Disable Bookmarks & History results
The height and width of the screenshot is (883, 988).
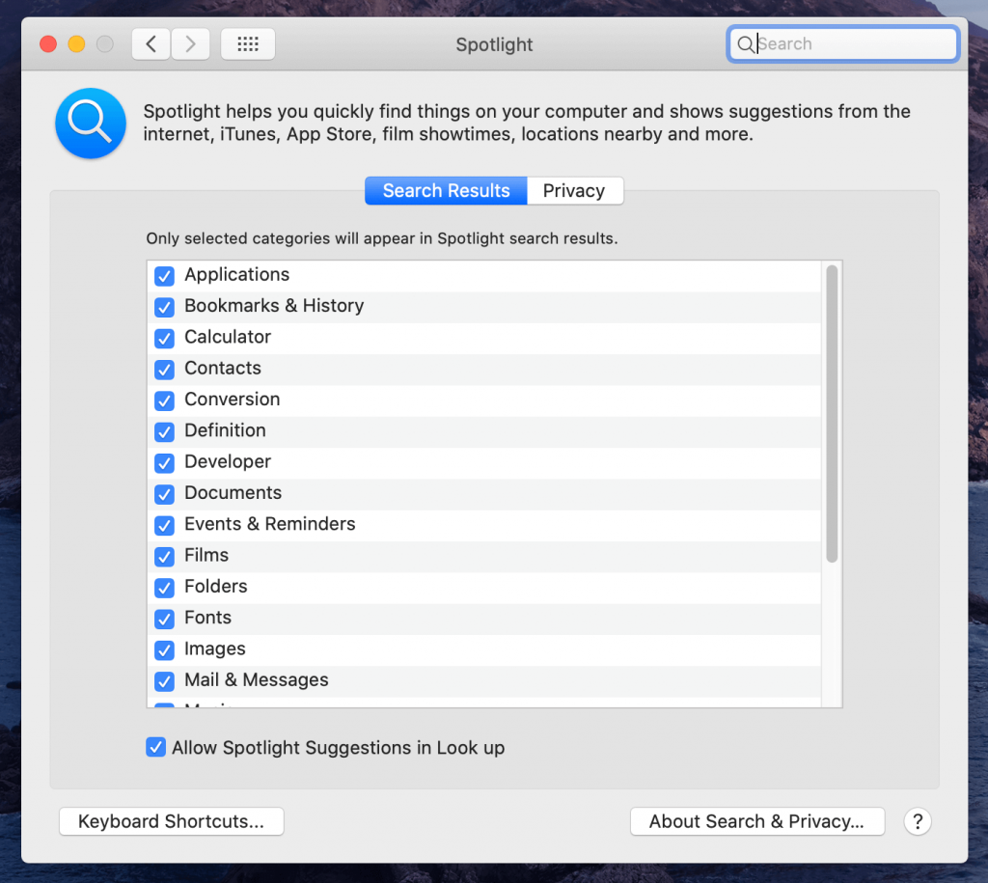pyautogui.click(x=164, y=307)
